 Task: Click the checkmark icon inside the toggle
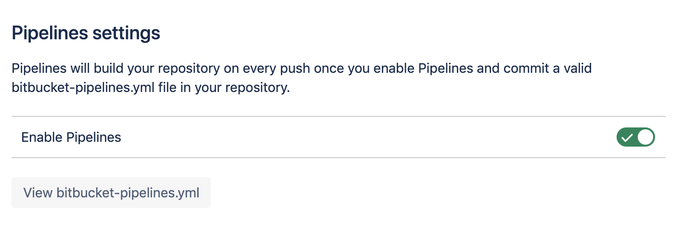[x=627, y=138]
